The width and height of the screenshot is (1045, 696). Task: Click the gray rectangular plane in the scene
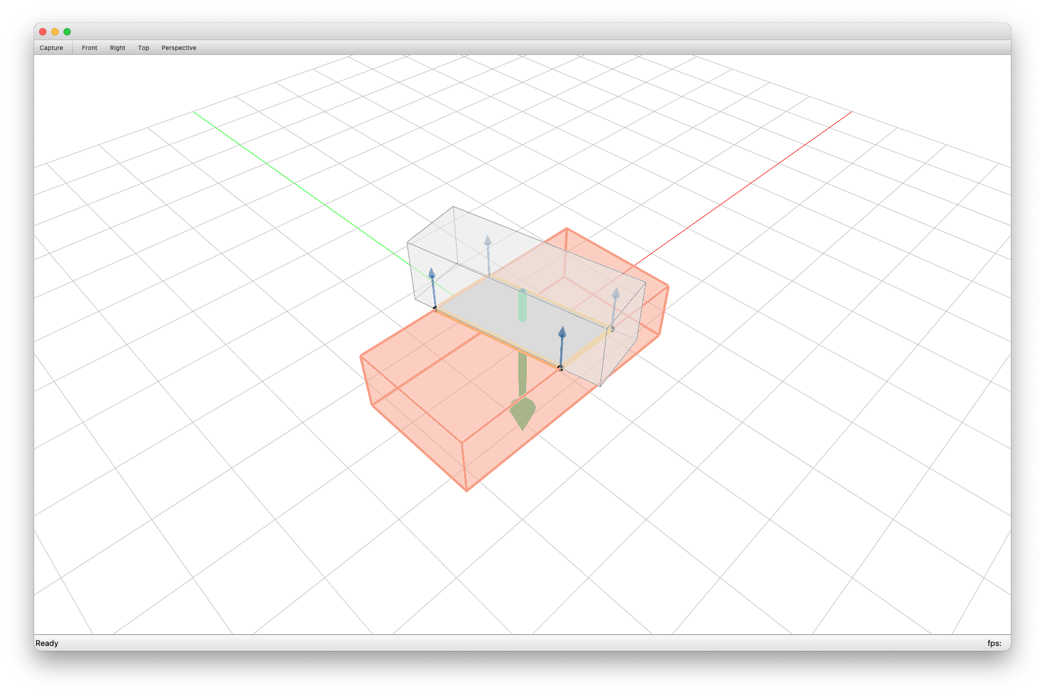click(522, 322)
